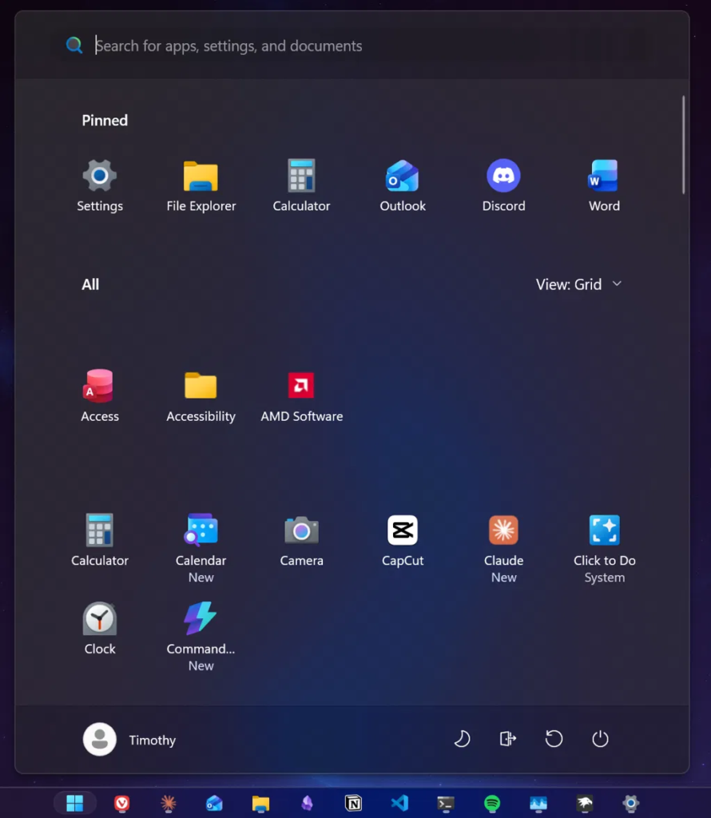Open Vivaldi browser from the taskbar
The width and height of the screenshot is (711, 818).
(x=121, y=804)
